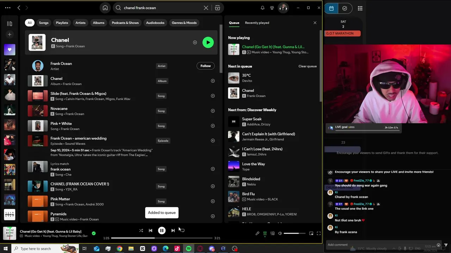Select the Albums filter chip
Viewport: 451px width, 253px height.
click(x=99, y=23)
